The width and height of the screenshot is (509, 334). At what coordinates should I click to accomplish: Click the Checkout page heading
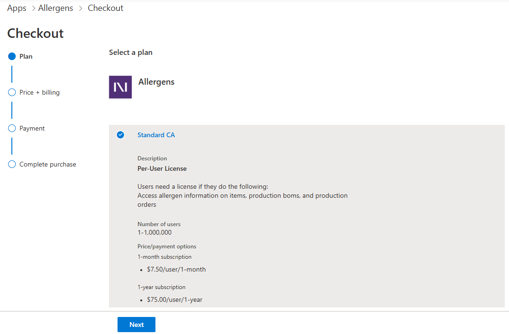[x=36, y=33]
